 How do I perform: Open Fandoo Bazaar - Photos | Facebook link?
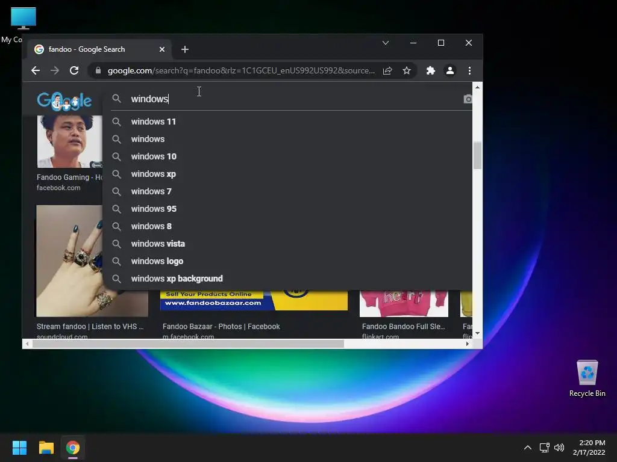click(221, 327)
